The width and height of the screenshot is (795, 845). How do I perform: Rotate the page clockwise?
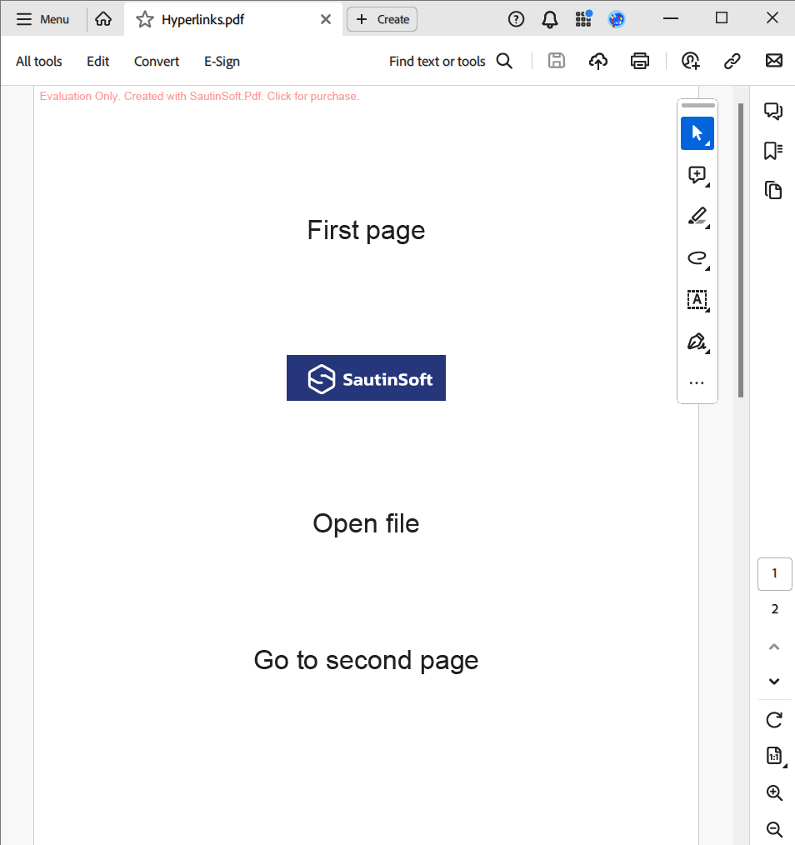click(x=774, y=720)
